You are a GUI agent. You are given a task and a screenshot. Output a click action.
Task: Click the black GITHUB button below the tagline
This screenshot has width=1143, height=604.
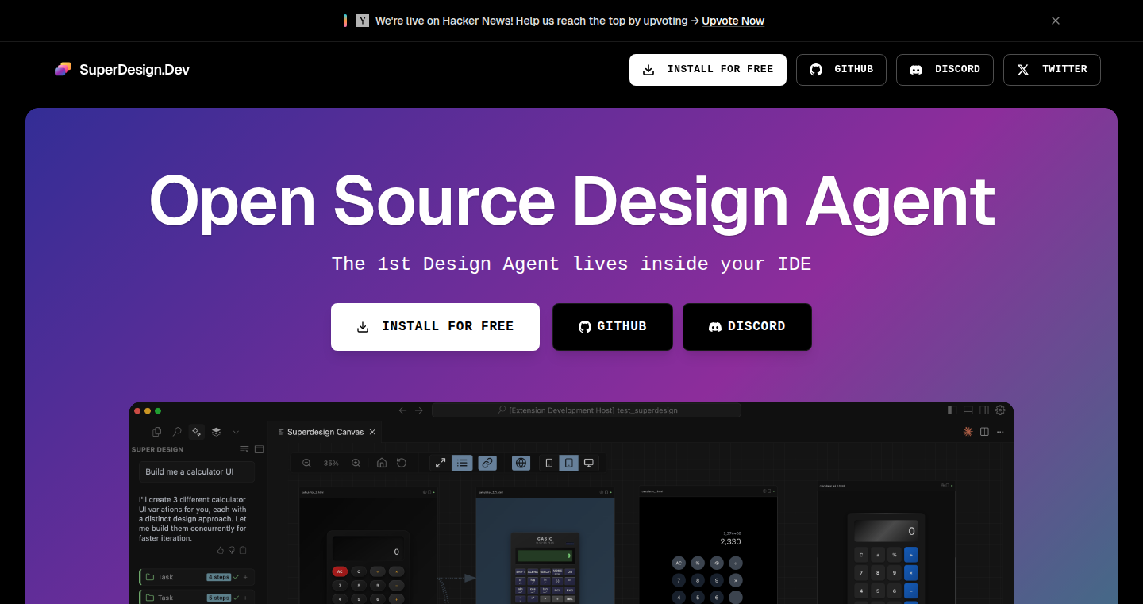[613, 326]
